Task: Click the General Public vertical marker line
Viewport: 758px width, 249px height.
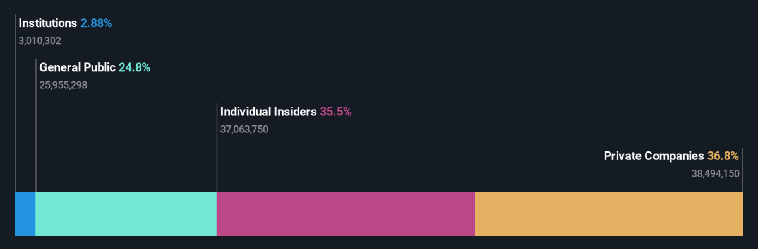Action: (36, 125)
